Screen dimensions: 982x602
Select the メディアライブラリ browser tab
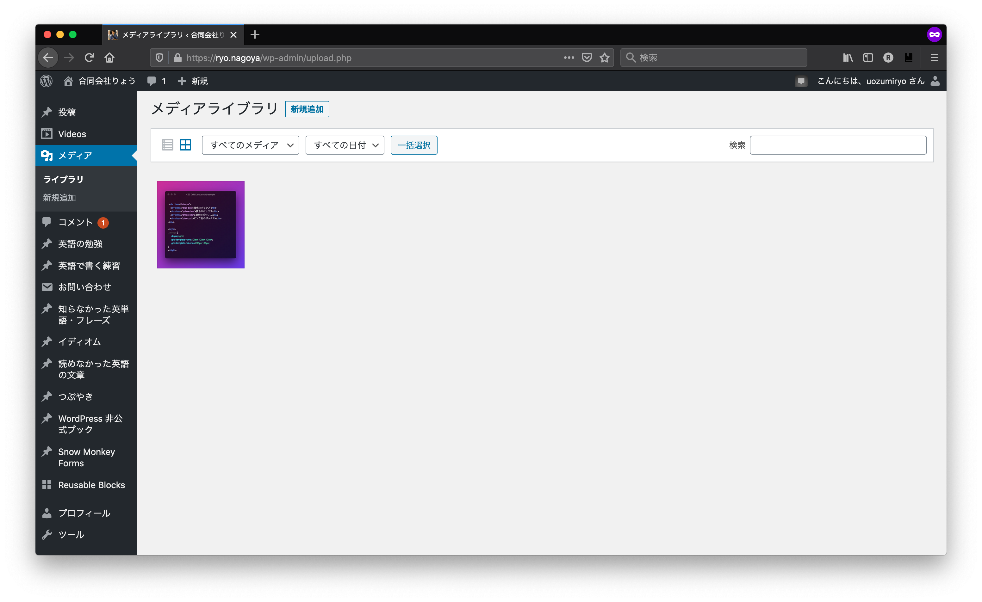173,35
